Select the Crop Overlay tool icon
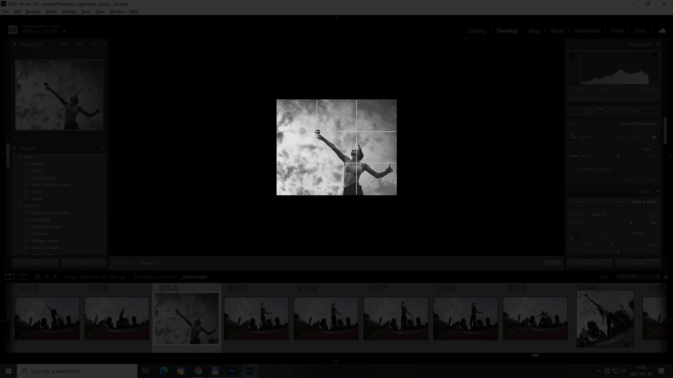673x378 pixels. pyautogui.click(x=575, y=111)
